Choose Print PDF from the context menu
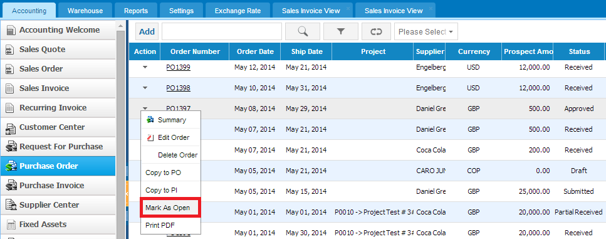This screenshot has height=239, width=606. click(171, 225)
